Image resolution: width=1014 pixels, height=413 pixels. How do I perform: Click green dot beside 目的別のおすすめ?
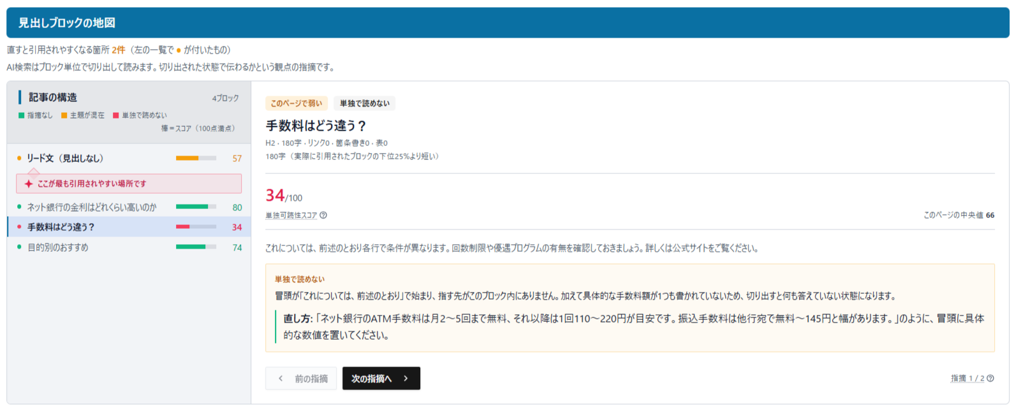[x=19, y=247]
